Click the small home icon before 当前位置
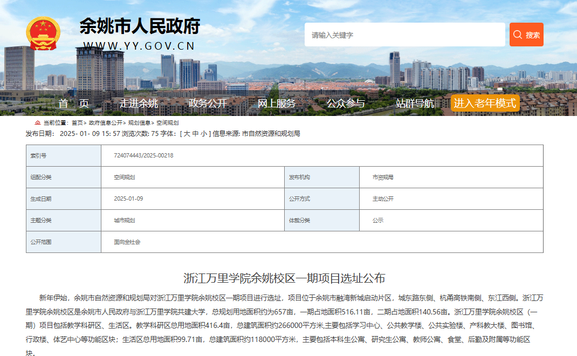 point(37,122)
